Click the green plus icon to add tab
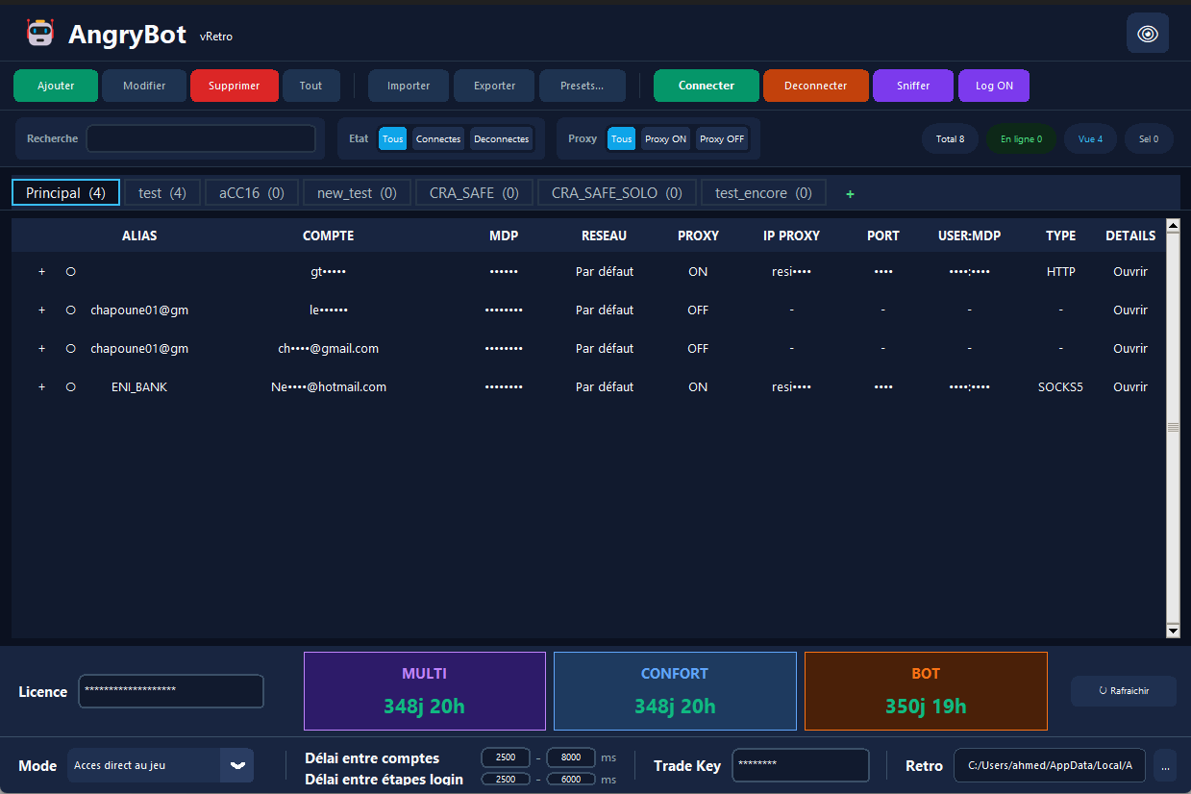Viewport: 1191px width, 794px height. (850, 194)
